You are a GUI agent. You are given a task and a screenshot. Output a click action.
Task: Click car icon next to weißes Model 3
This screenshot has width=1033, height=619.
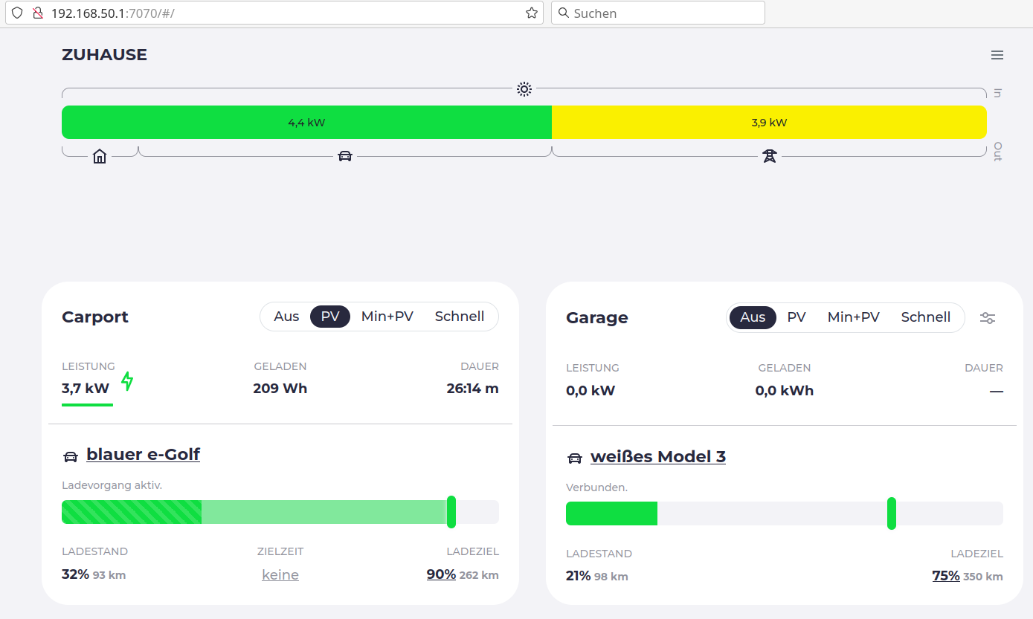575,458
